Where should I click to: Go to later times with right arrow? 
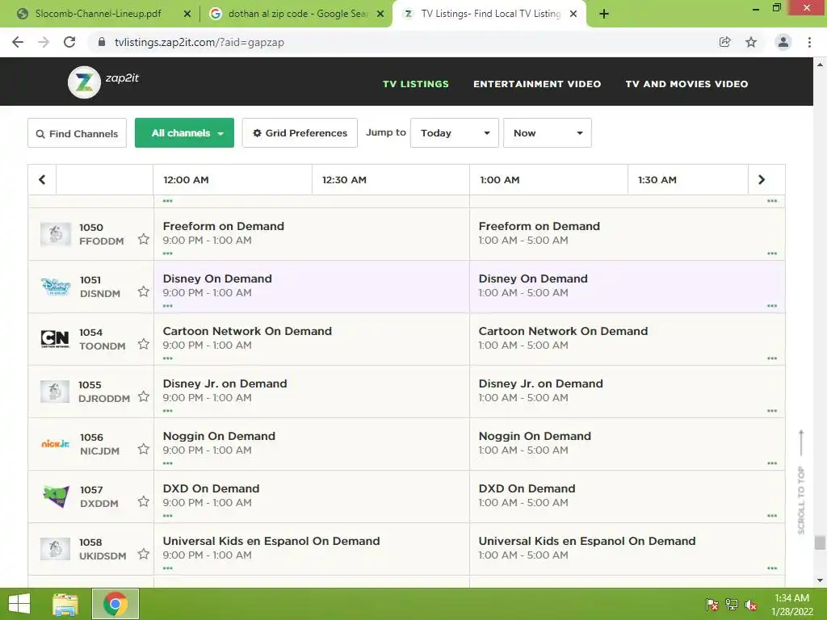click(762, 180)
